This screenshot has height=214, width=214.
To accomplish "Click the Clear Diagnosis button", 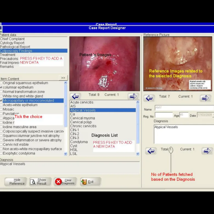I will point(65,182).
